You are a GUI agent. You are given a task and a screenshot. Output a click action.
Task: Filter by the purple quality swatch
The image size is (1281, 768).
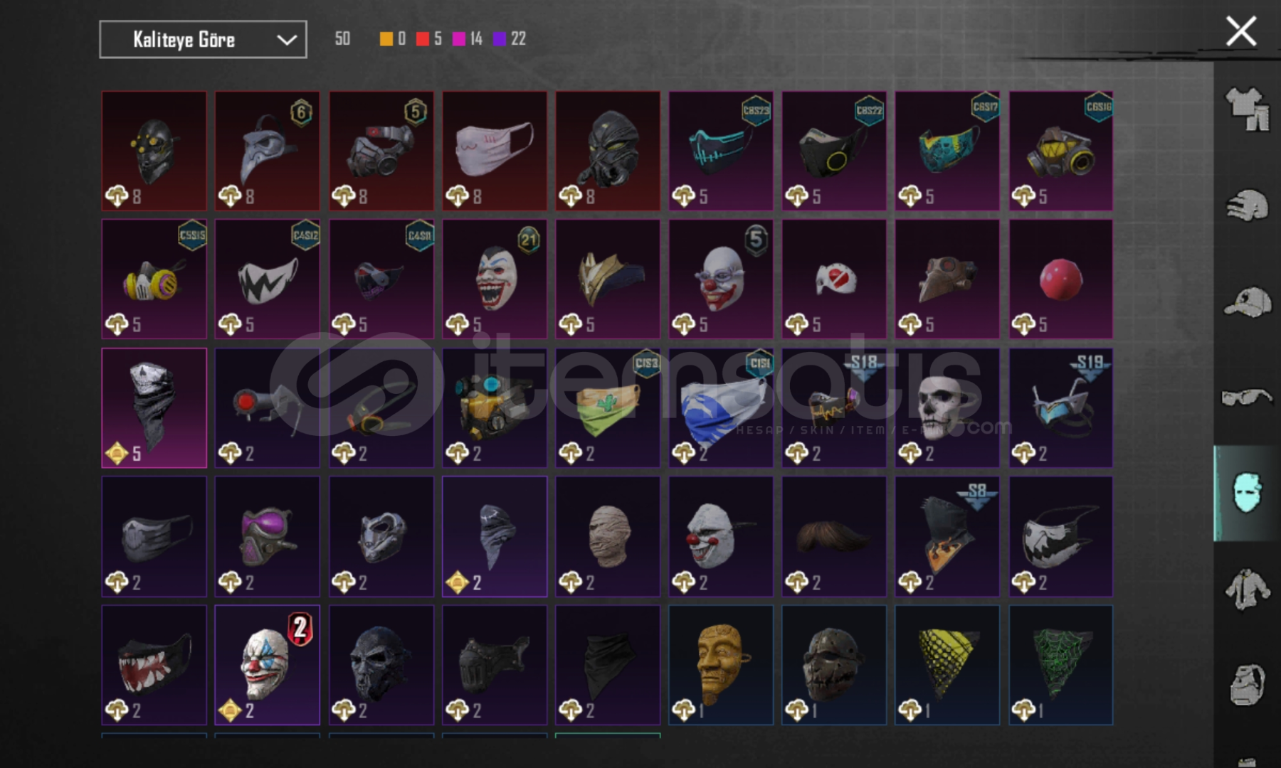pos(500,39)
